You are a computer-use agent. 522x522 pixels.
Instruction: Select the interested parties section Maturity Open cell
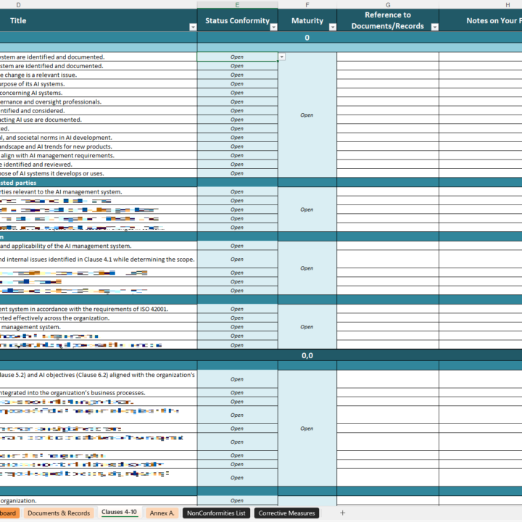[x=307, y=210]
